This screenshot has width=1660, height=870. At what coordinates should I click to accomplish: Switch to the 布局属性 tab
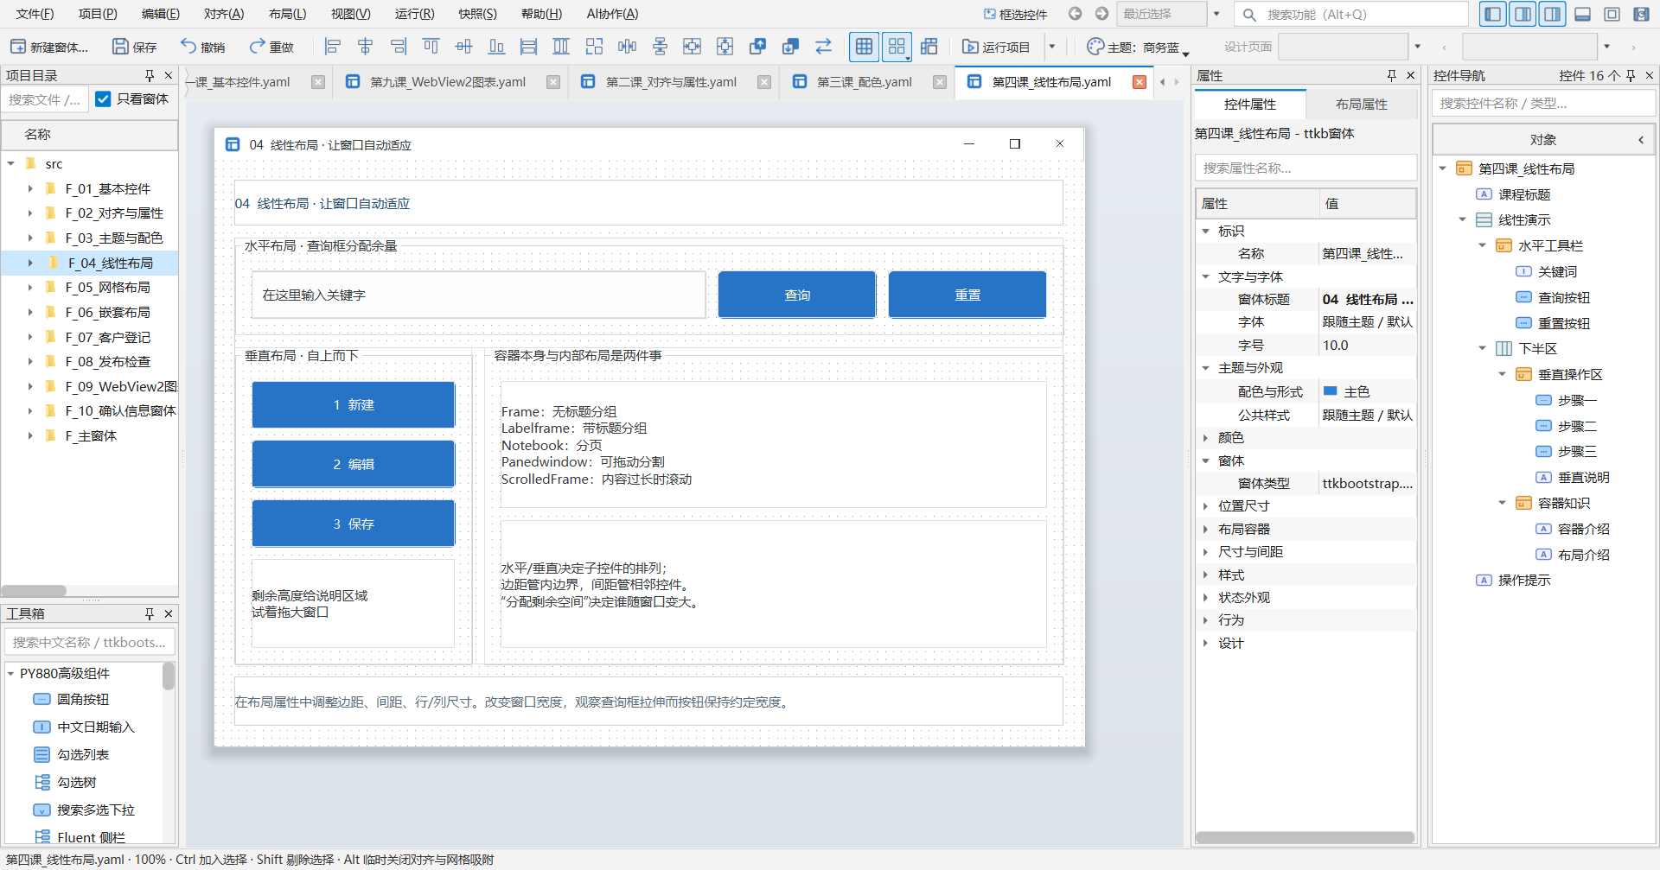point(1361,105)
